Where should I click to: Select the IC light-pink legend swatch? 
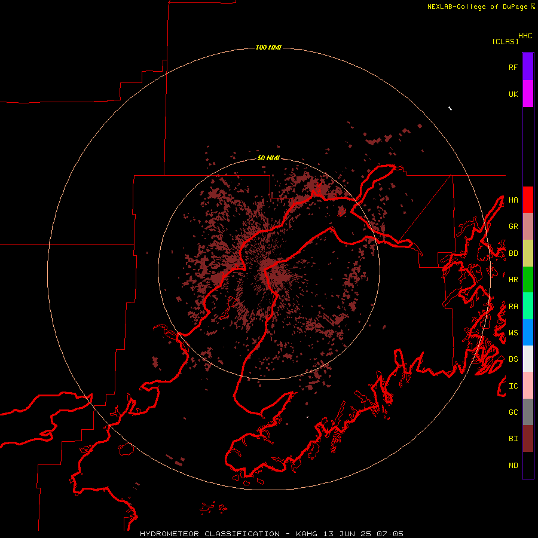tap(528, 386)
